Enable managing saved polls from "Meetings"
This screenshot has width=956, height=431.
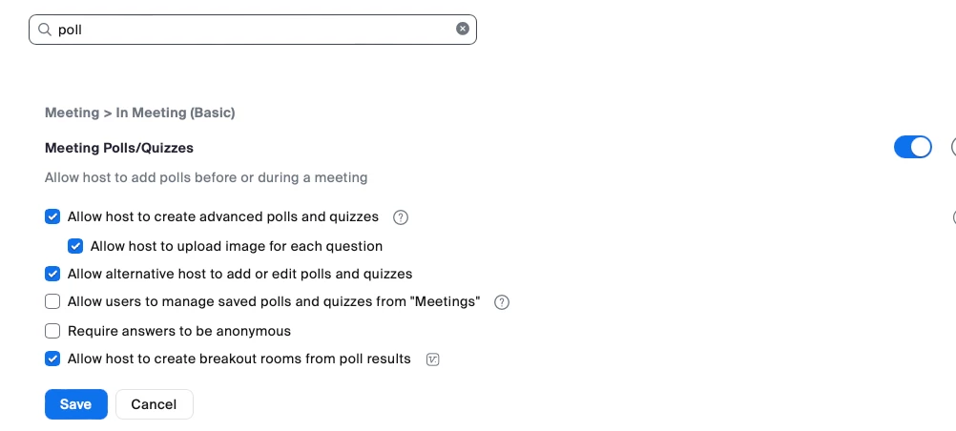(x=52, y=303)
